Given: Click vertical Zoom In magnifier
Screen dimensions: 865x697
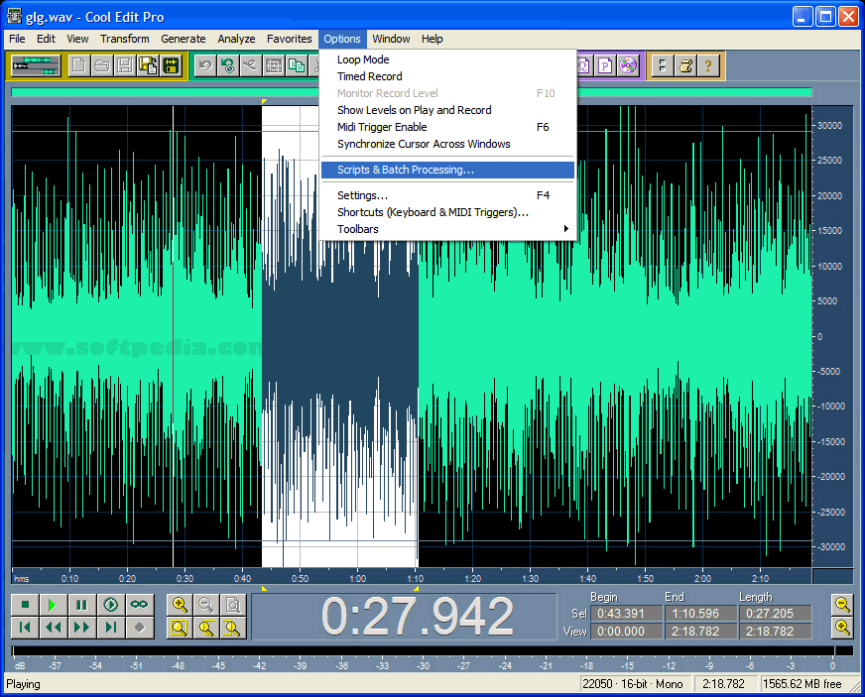Looking at the screenshot, I should point(842,628).
